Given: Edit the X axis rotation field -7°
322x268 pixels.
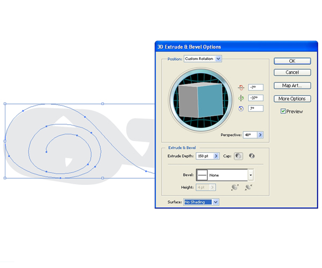Looking at the screenshot, I should 255,87.
